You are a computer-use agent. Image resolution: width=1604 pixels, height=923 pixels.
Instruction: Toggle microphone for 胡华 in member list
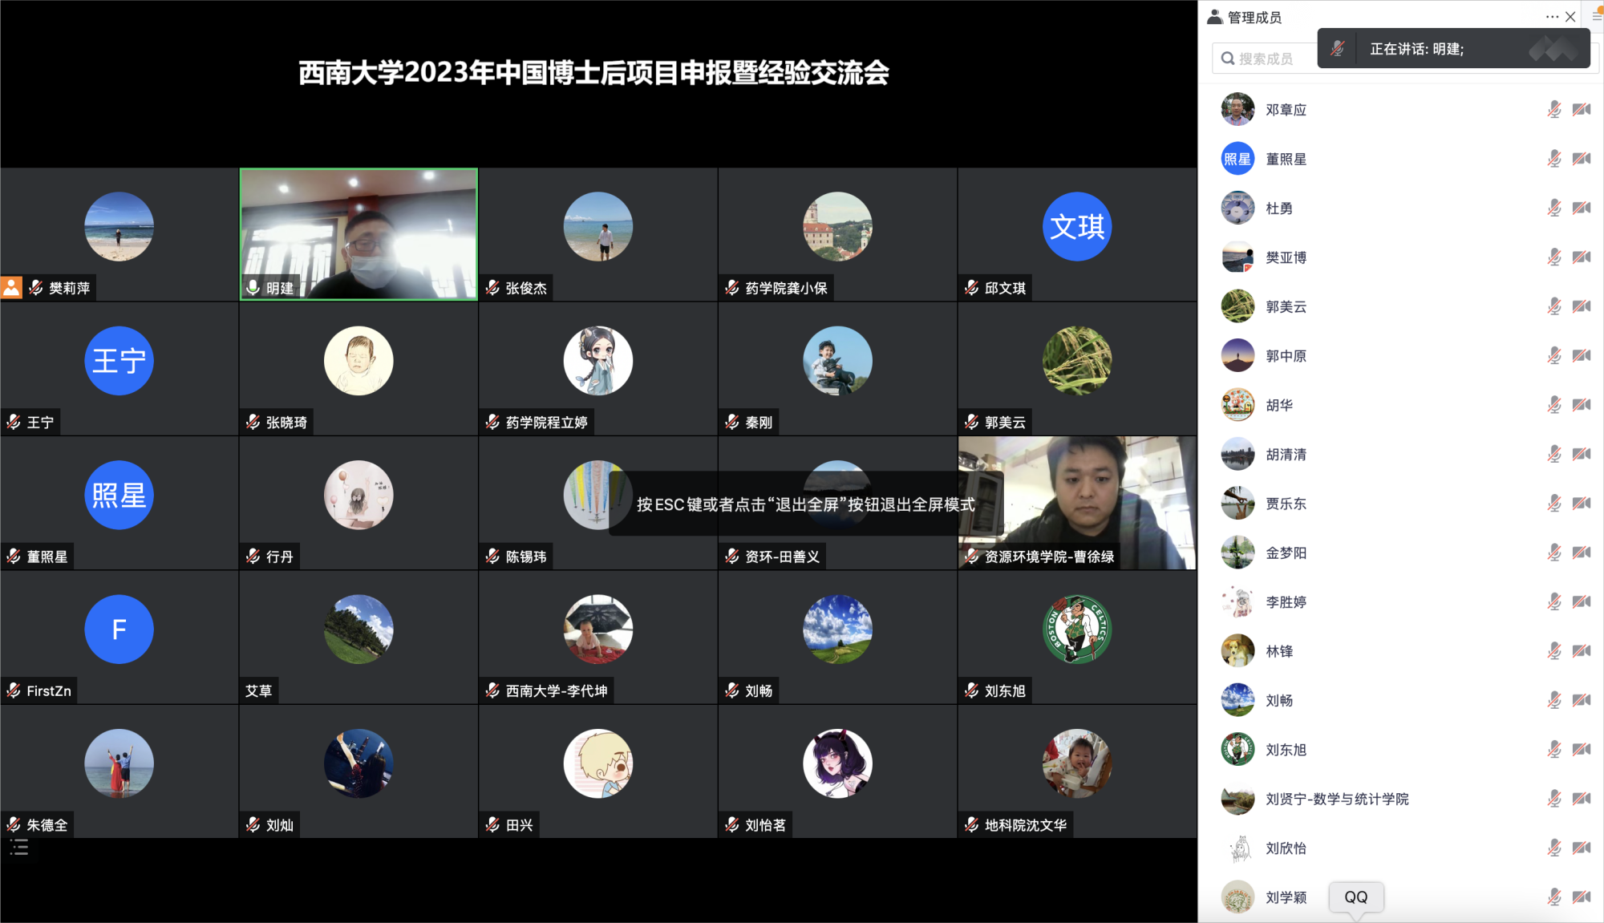[x=1553, y=405]
